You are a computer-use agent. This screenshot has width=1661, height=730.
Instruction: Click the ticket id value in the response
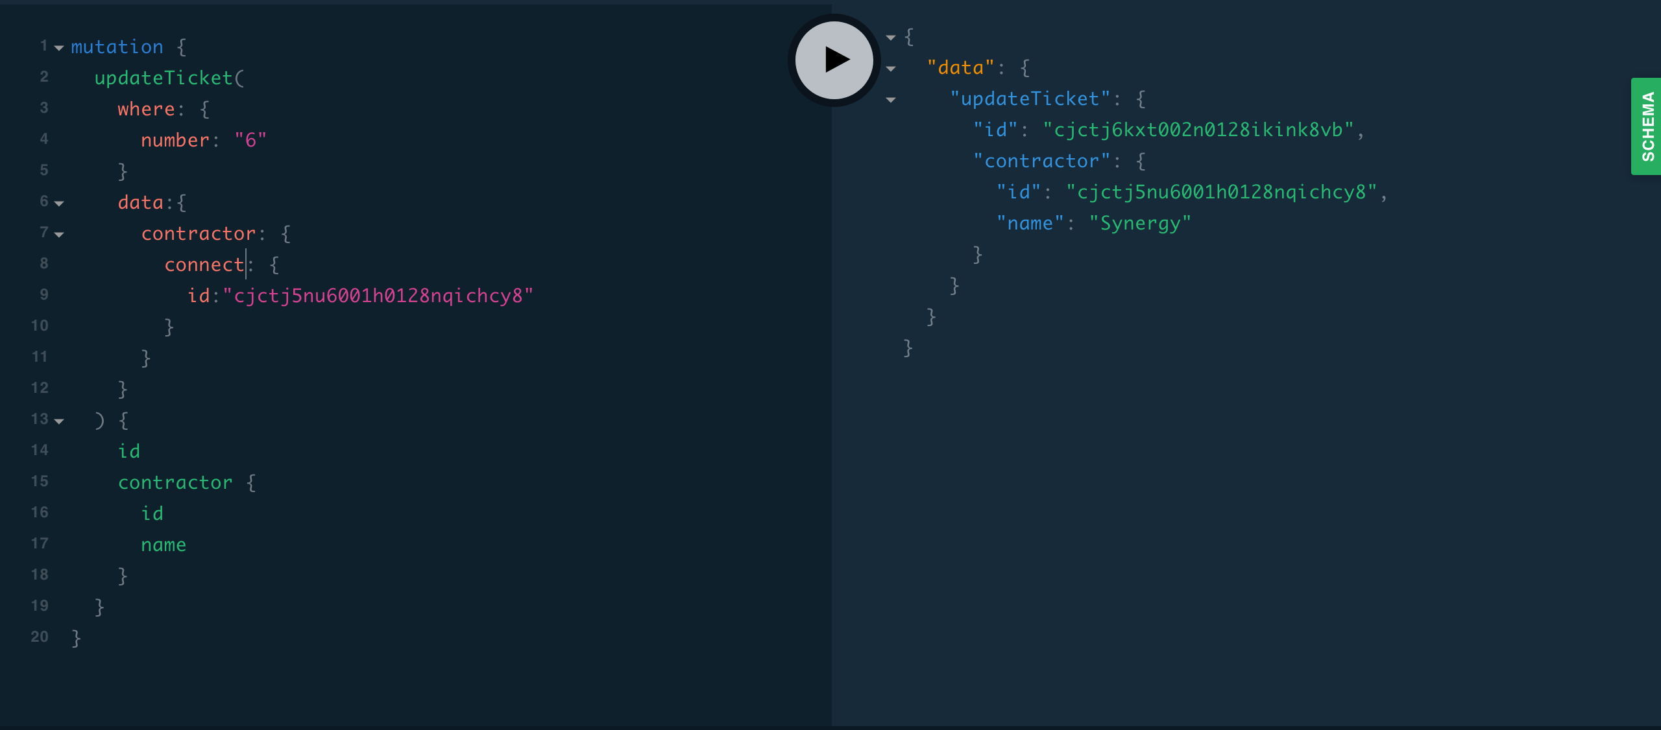[1198, 130]
